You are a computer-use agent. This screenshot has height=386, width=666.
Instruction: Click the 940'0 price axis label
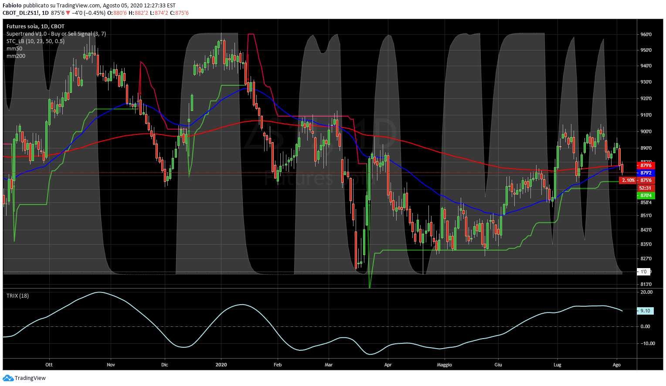tap(646, 66)
